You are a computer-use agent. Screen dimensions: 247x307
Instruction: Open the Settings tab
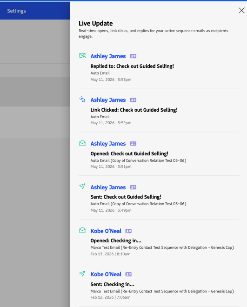pyautogui.click(x=16, y=11)
